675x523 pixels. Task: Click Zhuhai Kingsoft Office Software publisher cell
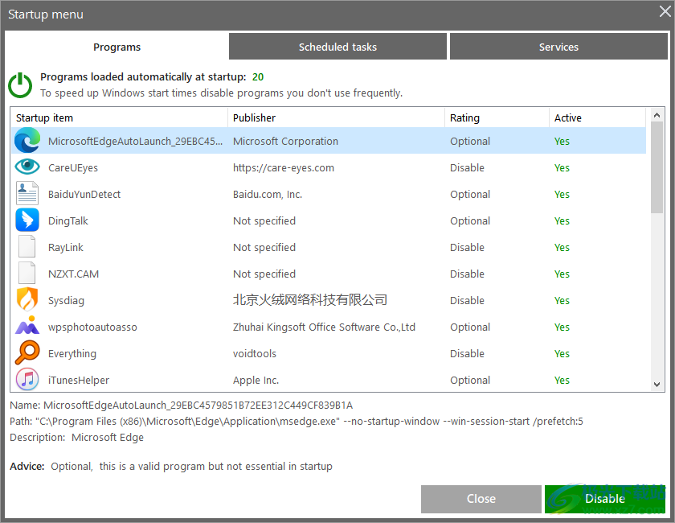(324, 327)
